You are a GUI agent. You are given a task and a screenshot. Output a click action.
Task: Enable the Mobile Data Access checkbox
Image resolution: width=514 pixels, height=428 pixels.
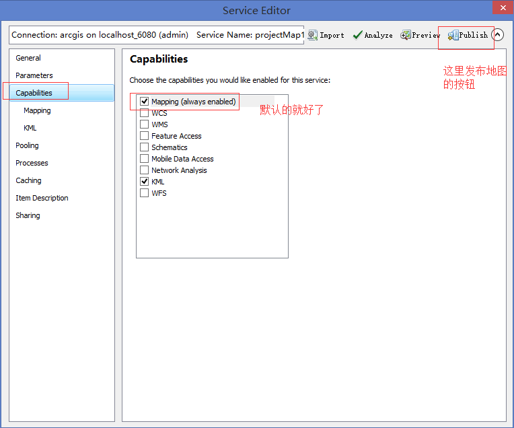144,159
